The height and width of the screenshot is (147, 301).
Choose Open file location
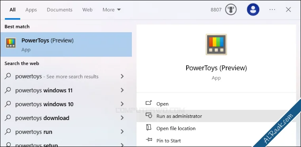click(216, 128)
